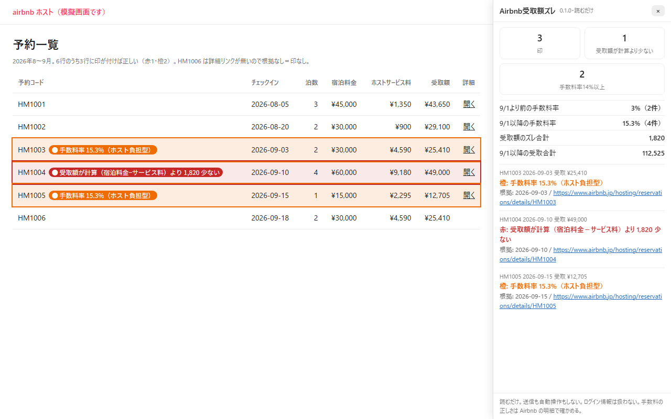The image size is (671, 419).
Task: Click the ¥900 host service fee
Action: 403,127
